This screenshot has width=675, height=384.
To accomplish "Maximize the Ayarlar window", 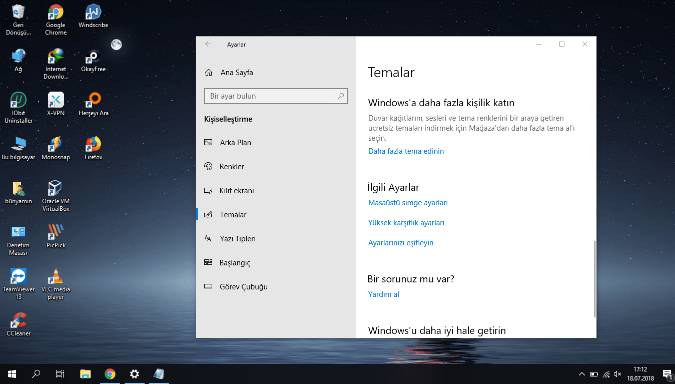I will pos(562,44).
